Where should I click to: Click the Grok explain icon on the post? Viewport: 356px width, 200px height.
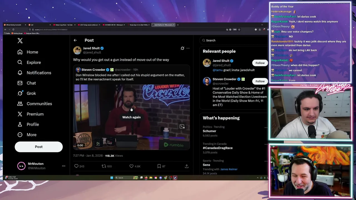[x=182, y=48]
